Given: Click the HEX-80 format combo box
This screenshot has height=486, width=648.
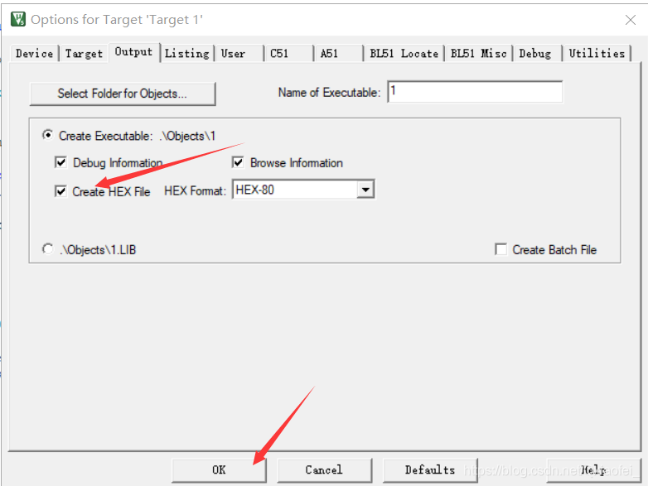Looking at the screenshot, I should 303,190.
